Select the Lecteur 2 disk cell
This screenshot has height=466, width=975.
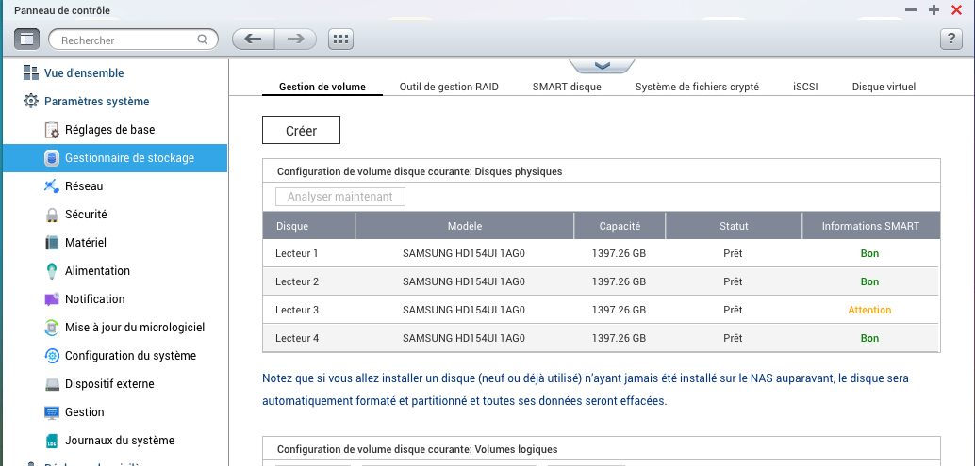click(x=297, y=281)
